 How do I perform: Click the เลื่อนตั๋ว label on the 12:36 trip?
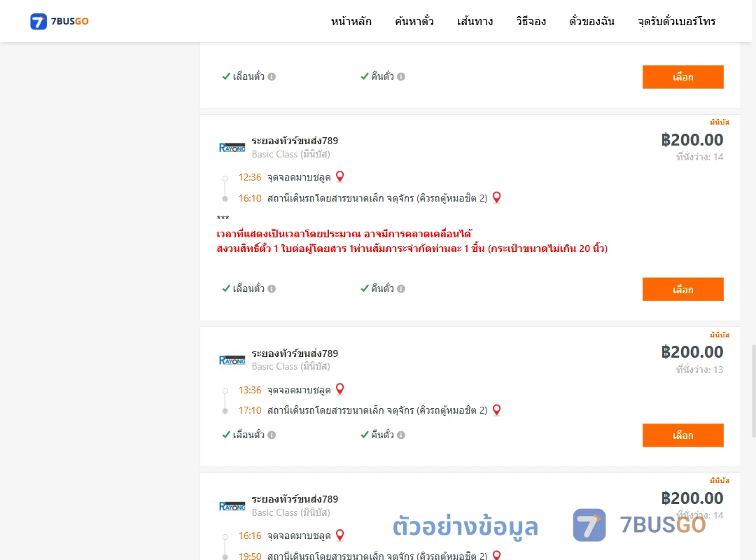[248, 288]
